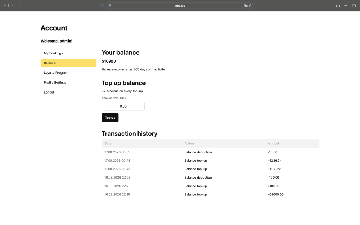Viewport: 360px width, 225px height.
Task: Toggle the Safari sidebar icon
Action: [6, 6]
